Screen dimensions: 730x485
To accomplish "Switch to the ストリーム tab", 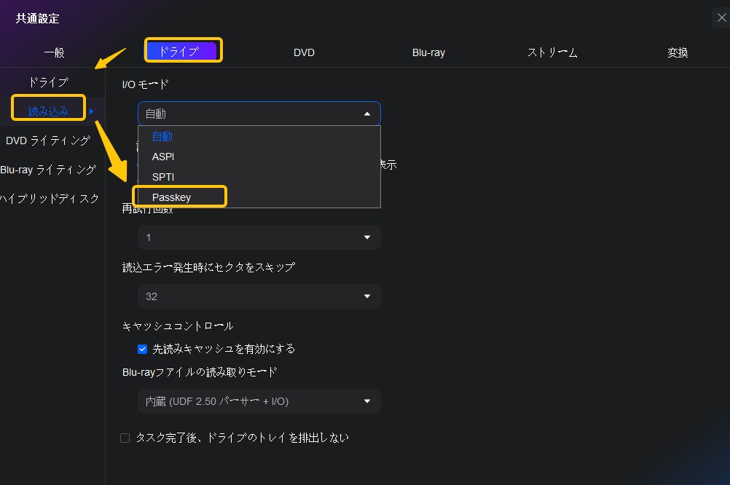I will point(552,52).
